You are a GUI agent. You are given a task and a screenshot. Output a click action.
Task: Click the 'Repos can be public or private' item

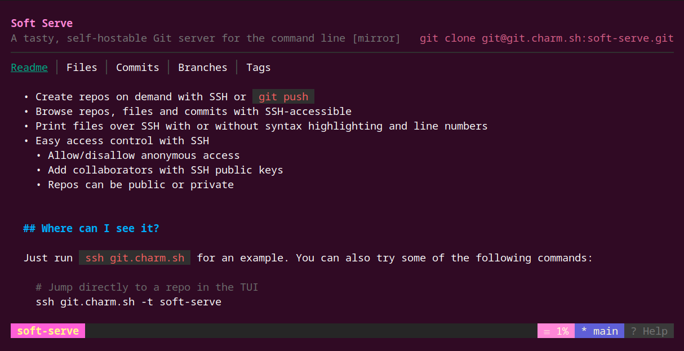coord(140,185)
